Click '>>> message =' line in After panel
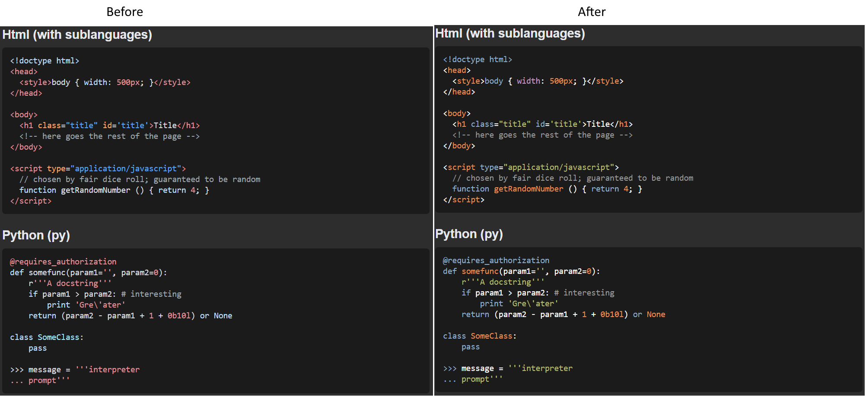The width and height of the screenshot is (866, 396). click(x=508, y=368)
